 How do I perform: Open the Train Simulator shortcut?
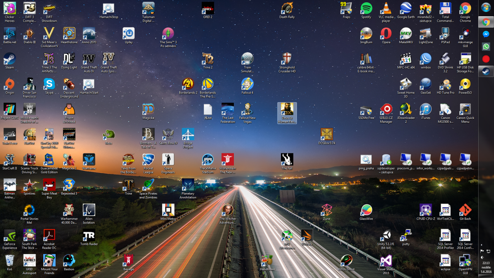pyautogui.click(x=247, y=63)
